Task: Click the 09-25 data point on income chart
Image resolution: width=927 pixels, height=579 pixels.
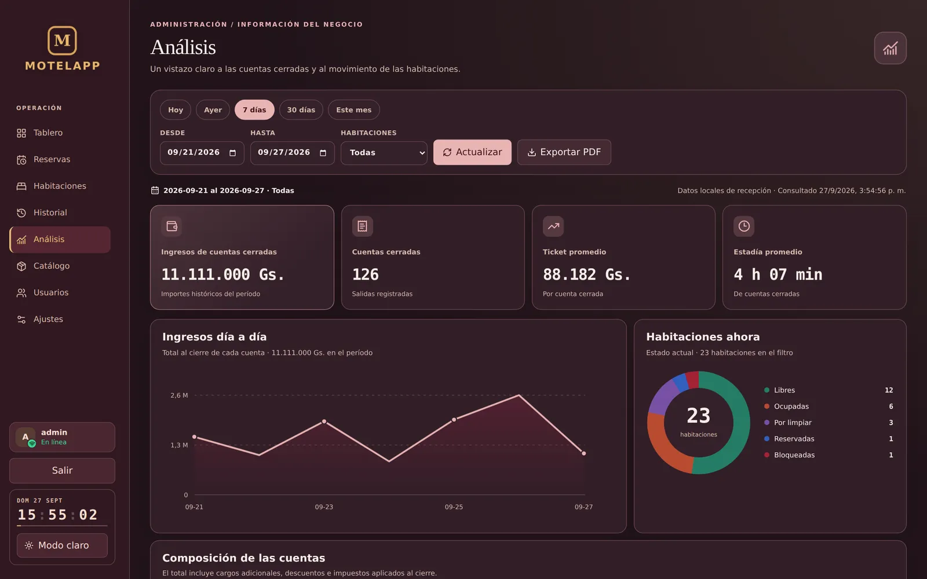Action: point(454,419)
